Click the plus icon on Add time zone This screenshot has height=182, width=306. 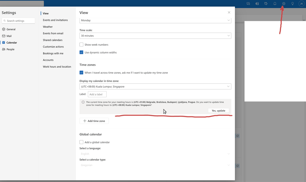pyautogui.click(x=85, y=121)
